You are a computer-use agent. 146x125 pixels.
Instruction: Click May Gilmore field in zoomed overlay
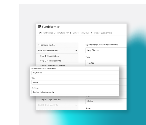tap(75, 73)
